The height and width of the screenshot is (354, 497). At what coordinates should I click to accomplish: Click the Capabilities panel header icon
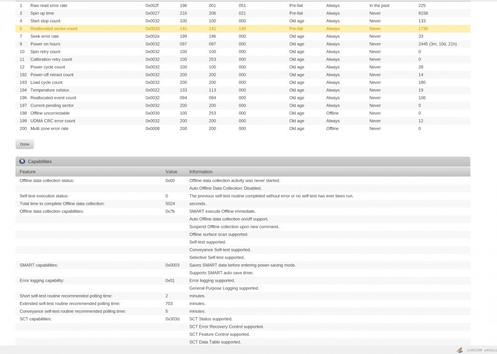click(22, 161)
